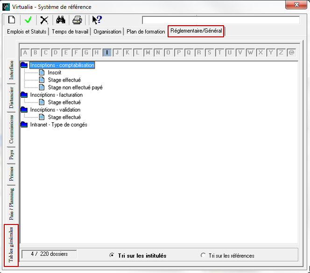The image size is (310, 273).
Task: Switch to the Emplois et Statuts tab
Action: 26,32
